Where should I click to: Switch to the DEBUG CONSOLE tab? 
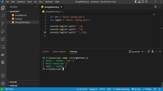tap(59, 52)
